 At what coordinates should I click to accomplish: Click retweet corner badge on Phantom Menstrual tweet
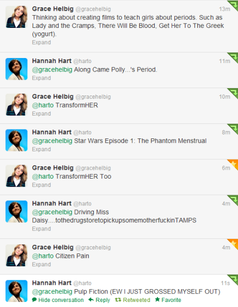(x=233, y=129)
